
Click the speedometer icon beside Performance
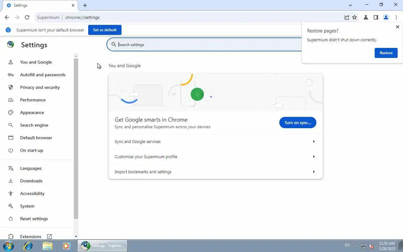(11, 100)
